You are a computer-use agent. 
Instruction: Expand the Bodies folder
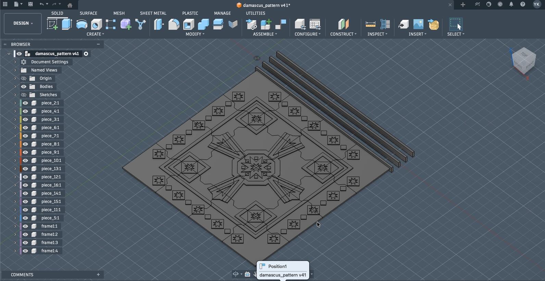[15, 87]
